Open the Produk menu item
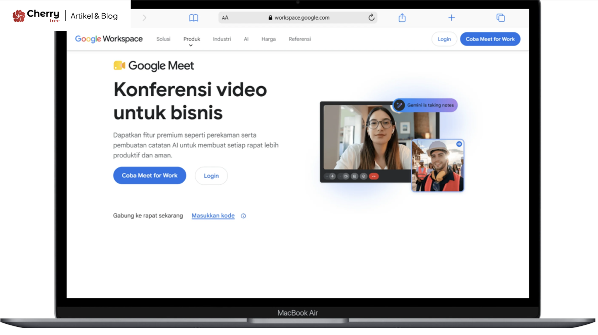 [x=191, y=39]
